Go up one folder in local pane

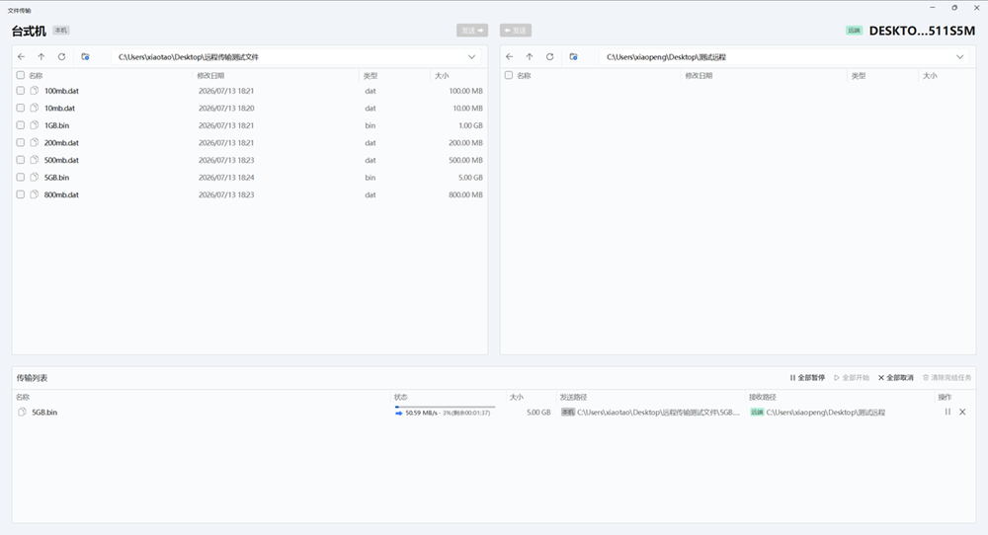tap(41, 56)
